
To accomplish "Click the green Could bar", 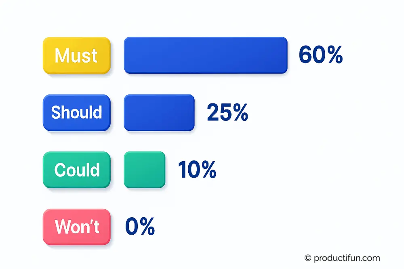I will [145, 170].
